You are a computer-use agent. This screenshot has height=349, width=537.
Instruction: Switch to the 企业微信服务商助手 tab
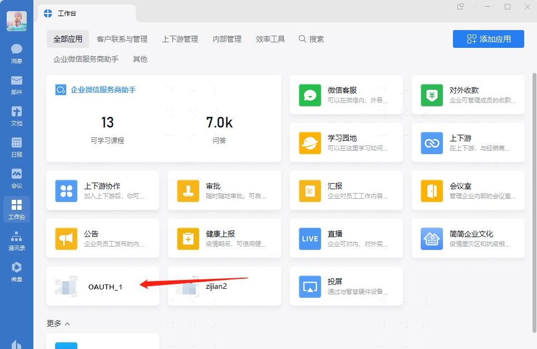point(86,59)
